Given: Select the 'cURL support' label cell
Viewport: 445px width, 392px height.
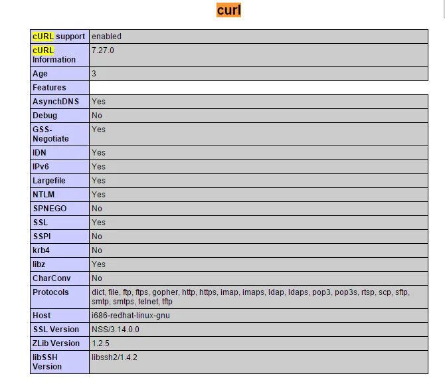Looking at the screenshot, I should (60, 37).
